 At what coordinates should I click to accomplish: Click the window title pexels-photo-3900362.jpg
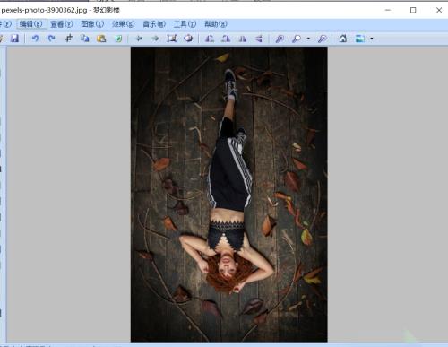(x=44, y=10)
